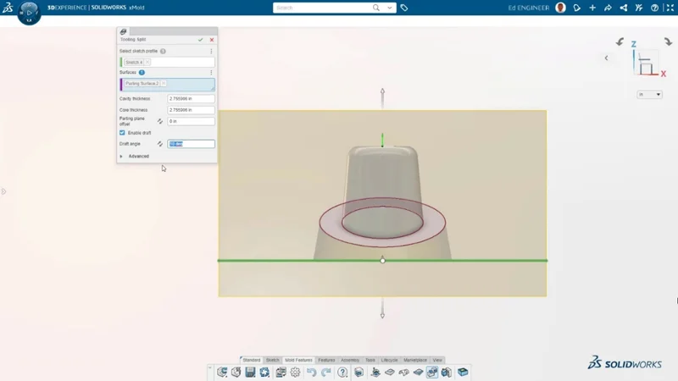Open the units dropdown showing 'in'
This screenshot has width=678, height=381.
649,95
